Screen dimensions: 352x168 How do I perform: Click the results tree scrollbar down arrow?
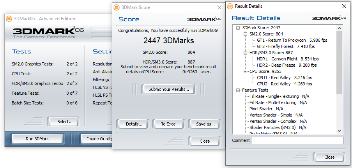click(x=339, y=131)
